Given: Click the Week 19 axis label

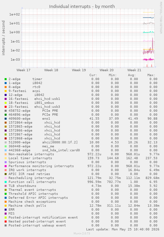Looking at the screenshot, I should click(79, 70).
